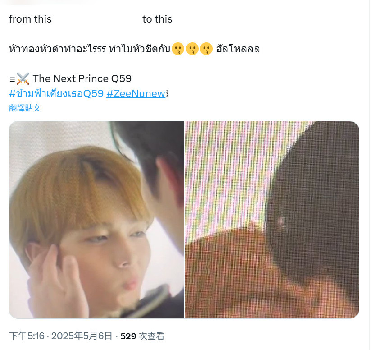Click the "from this" caption text
Image resolution: width=373 pixels, height=350 pixels.
coord(30,19)
